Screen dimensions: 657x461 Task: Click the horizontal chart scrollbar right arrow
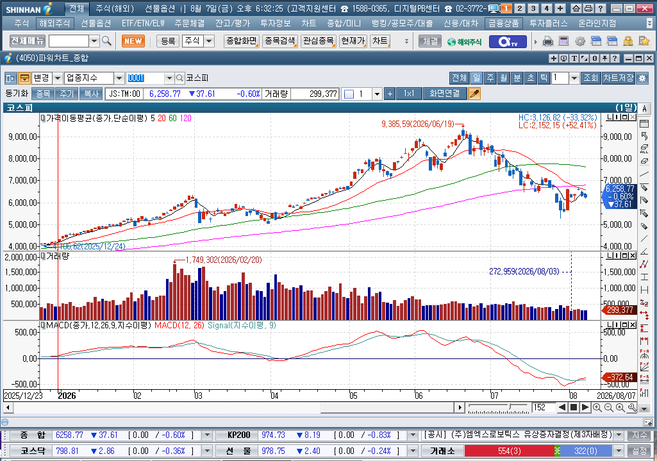460,407
